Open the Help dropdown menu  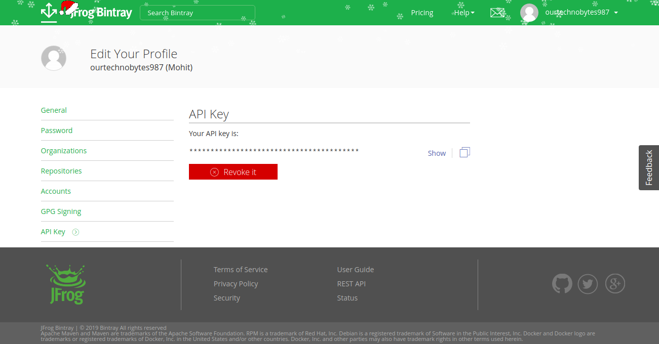coord(464,13)
